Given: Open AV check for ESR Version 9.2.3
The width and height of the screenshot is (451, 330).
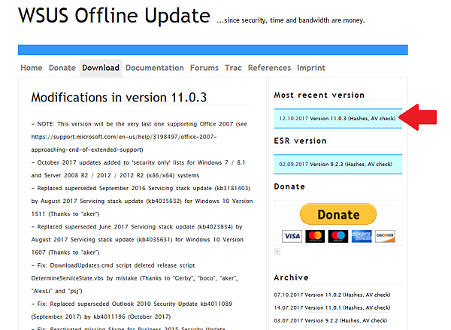Looking at the screenshot, I should coord(379,165).
